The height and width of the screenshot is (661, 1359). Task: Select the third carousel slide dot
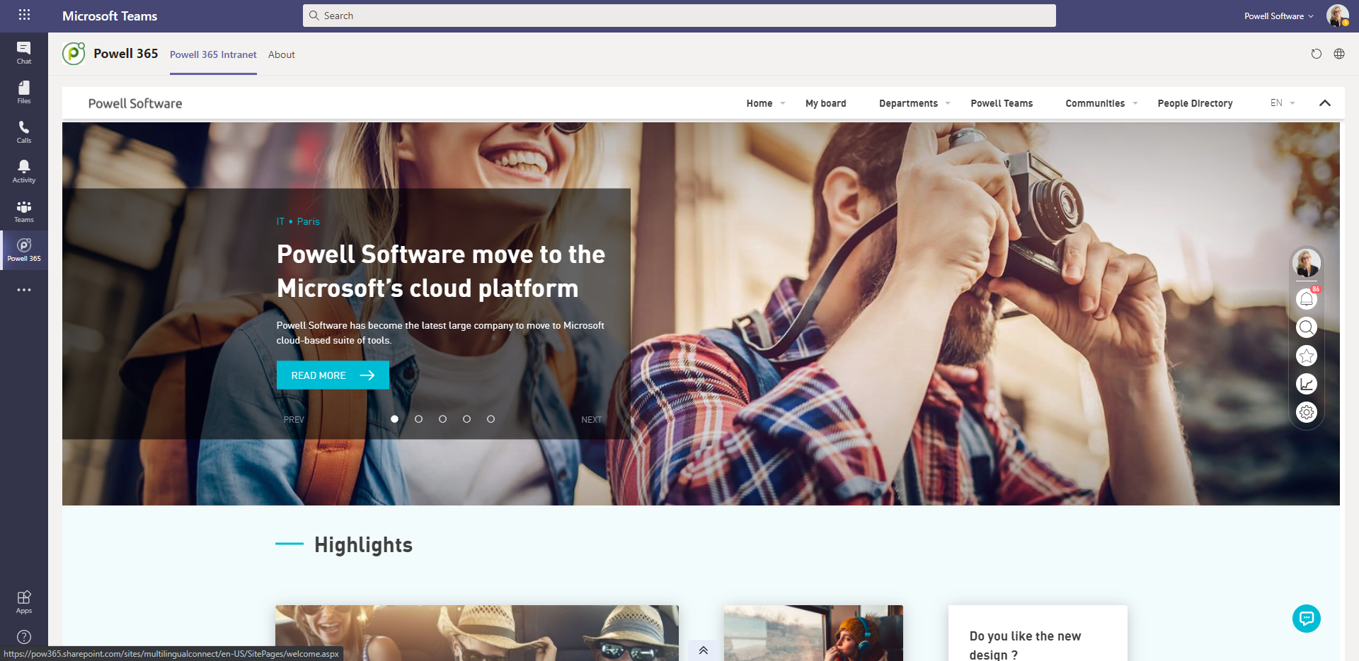(x=442, y=419)
